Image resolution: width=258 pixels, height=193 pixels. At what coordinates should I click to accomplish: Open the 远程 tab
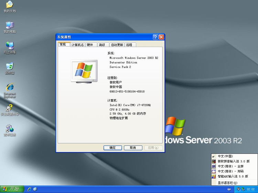click(130, 45)
